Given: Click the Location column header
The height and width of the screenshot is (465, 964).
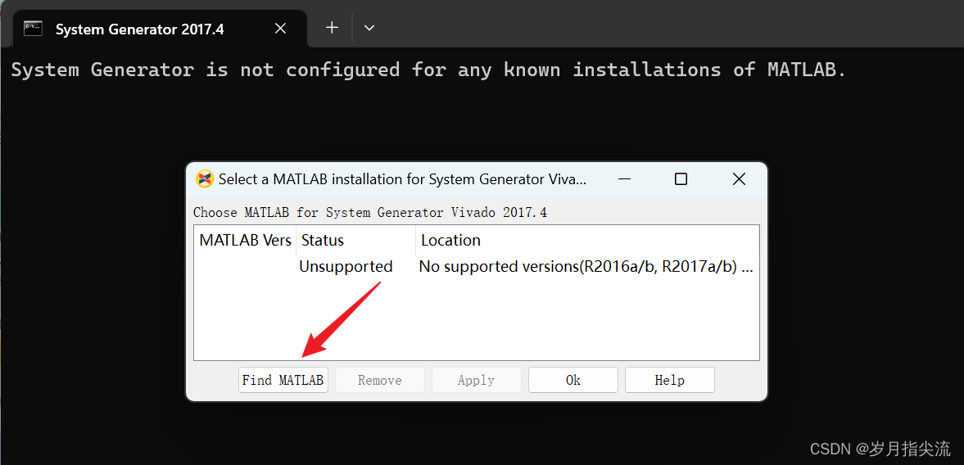Looking at the screenshot, I should [x=587, y=240].
